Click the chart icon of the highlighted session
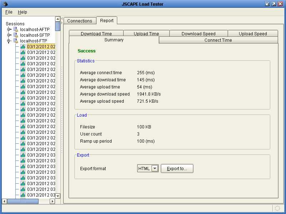This screenshot has height=214, width=286. pos(23,46)
